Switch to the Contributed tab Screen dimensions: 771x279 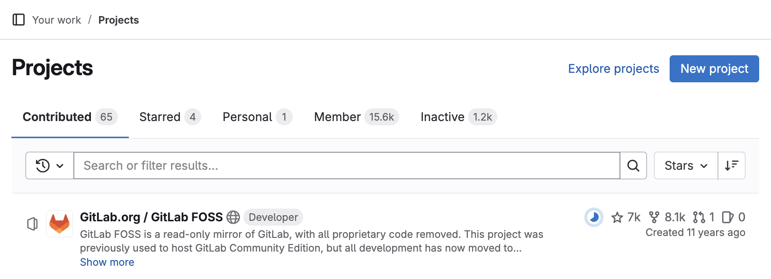point(70,117)
